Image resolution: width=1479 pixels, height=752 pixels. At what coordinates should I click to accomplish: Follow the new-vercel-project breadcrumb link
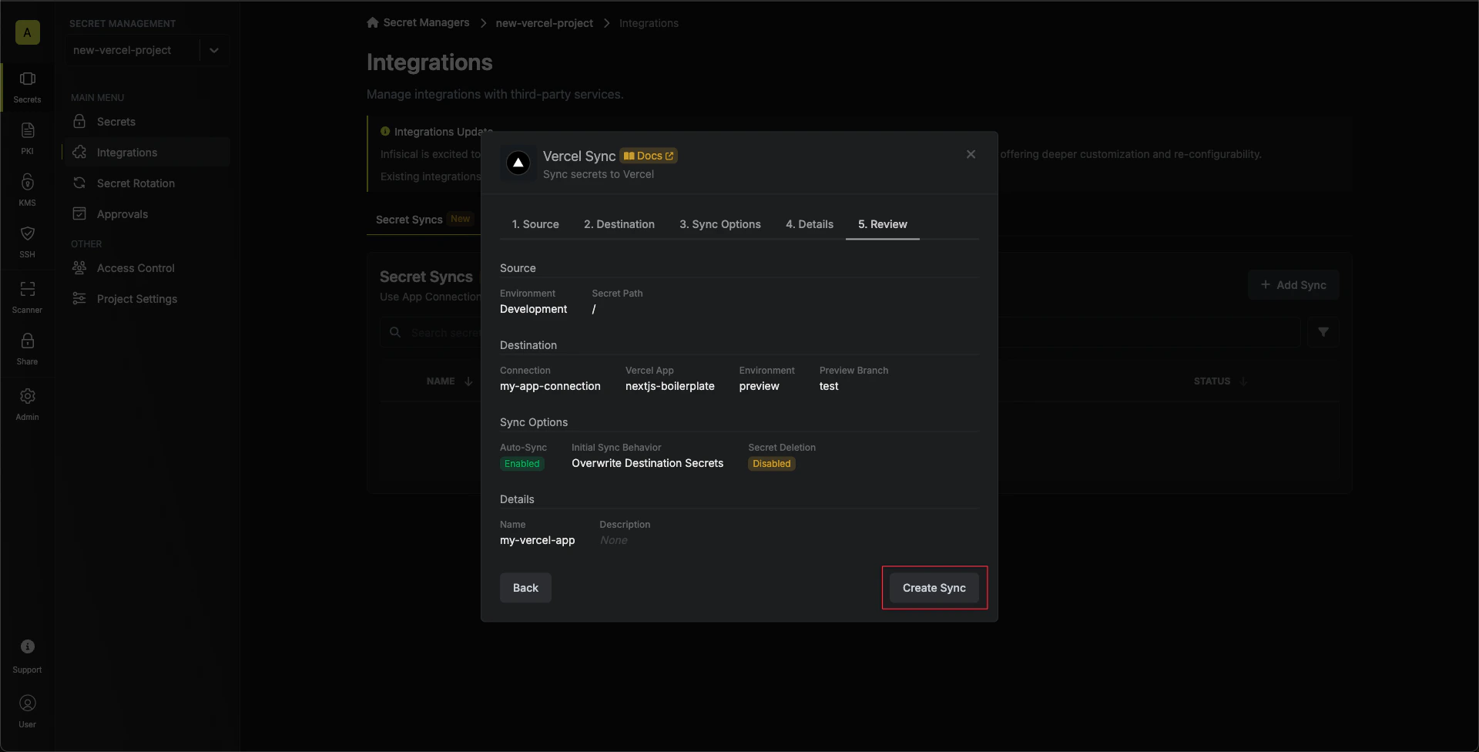pyautogui.click(x=545, y=23)
